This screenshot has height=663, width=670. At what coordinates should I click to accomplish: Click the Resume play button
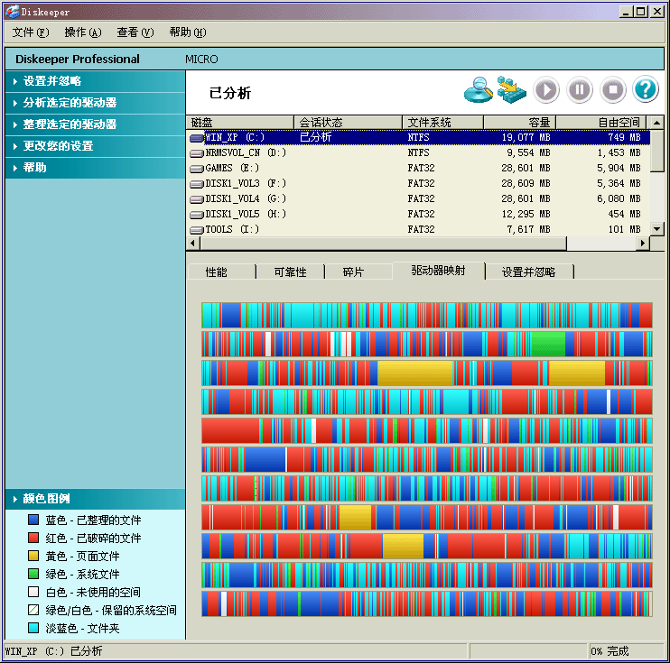pyautogui.click(x=546, y=90)
